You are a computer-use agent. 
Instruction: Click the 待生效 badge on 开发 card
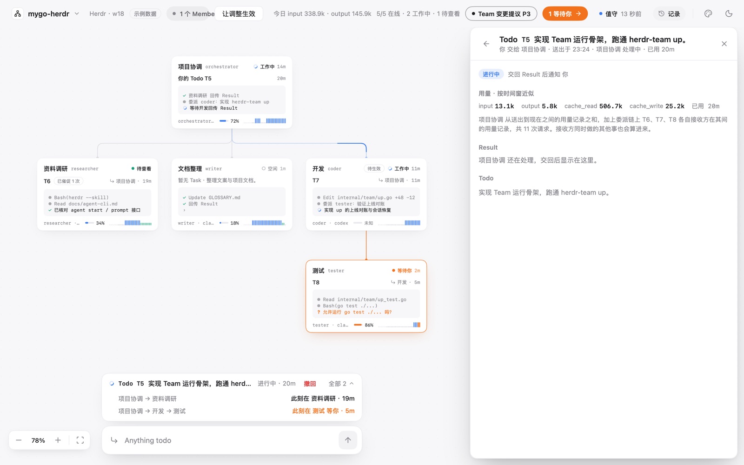tap(374, 168)
